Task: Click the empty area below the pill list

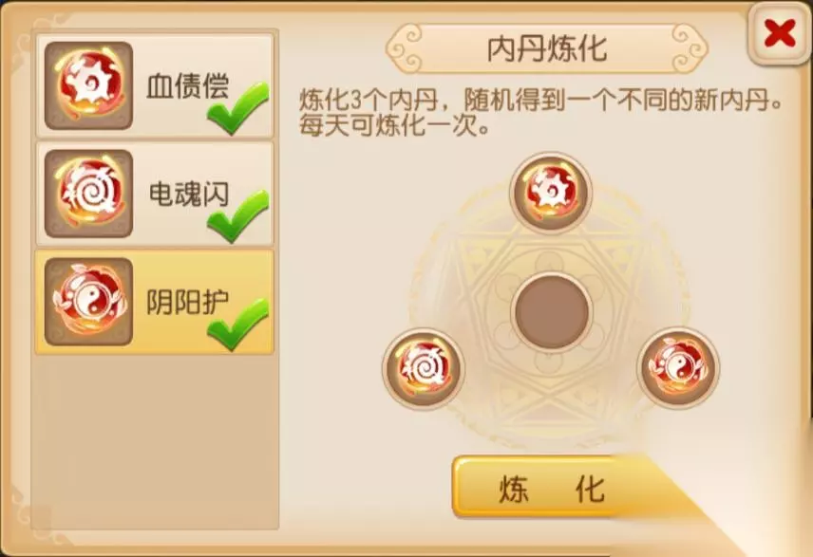Action: click(x=155, y=441)
